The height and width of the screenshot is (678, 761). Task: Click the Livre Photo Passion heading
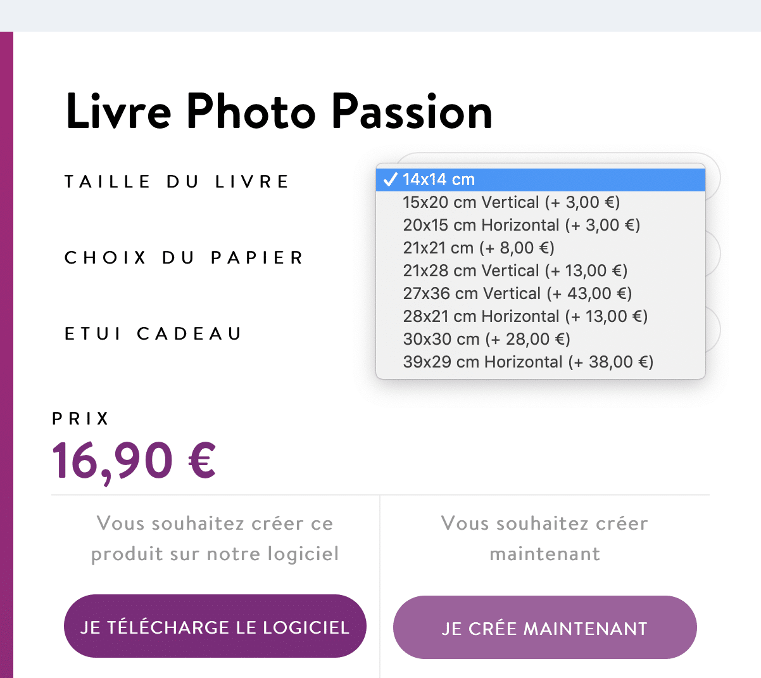pos(279,112)
